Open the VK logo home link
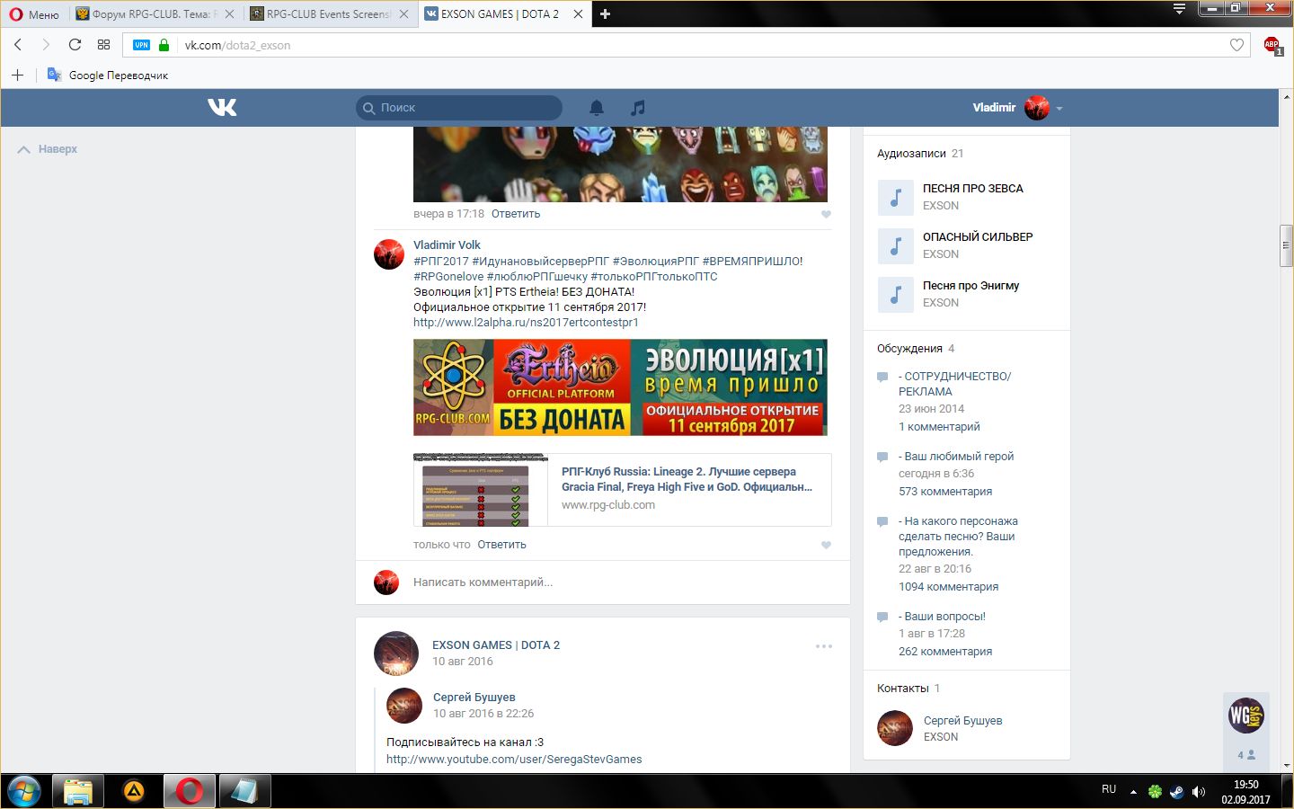Viewport: 1294px width, 809px height. (222, 108)
